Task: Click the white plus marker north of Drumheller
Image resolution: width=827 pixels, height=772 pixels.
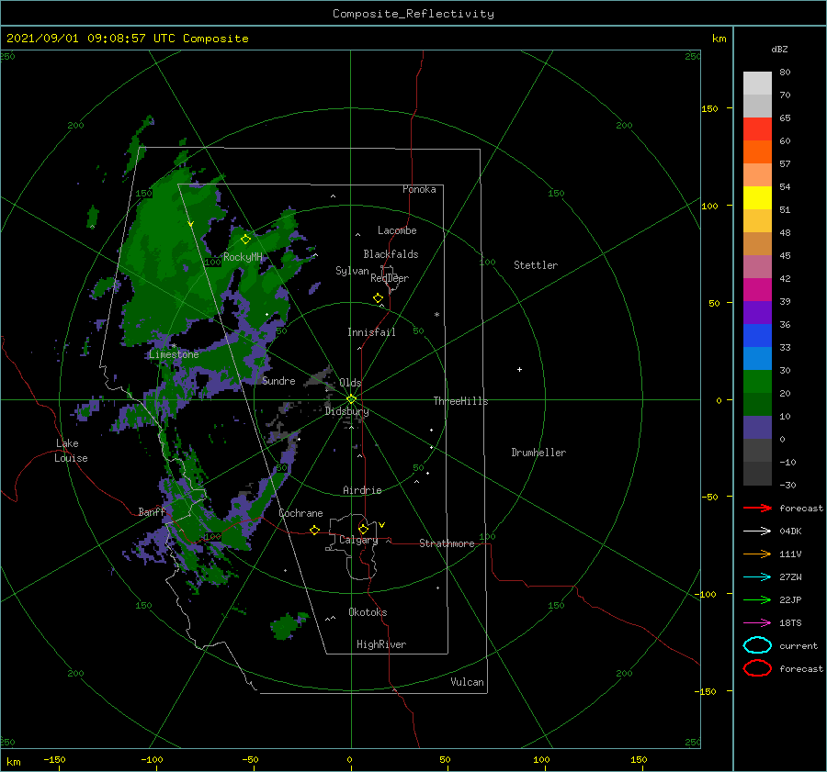Action: (x=519, y=369)
